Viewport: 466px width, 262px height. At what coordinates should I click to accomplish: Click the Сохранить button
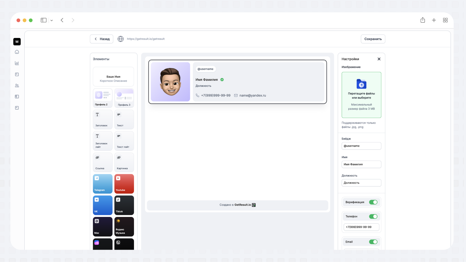tap(373, 39)
